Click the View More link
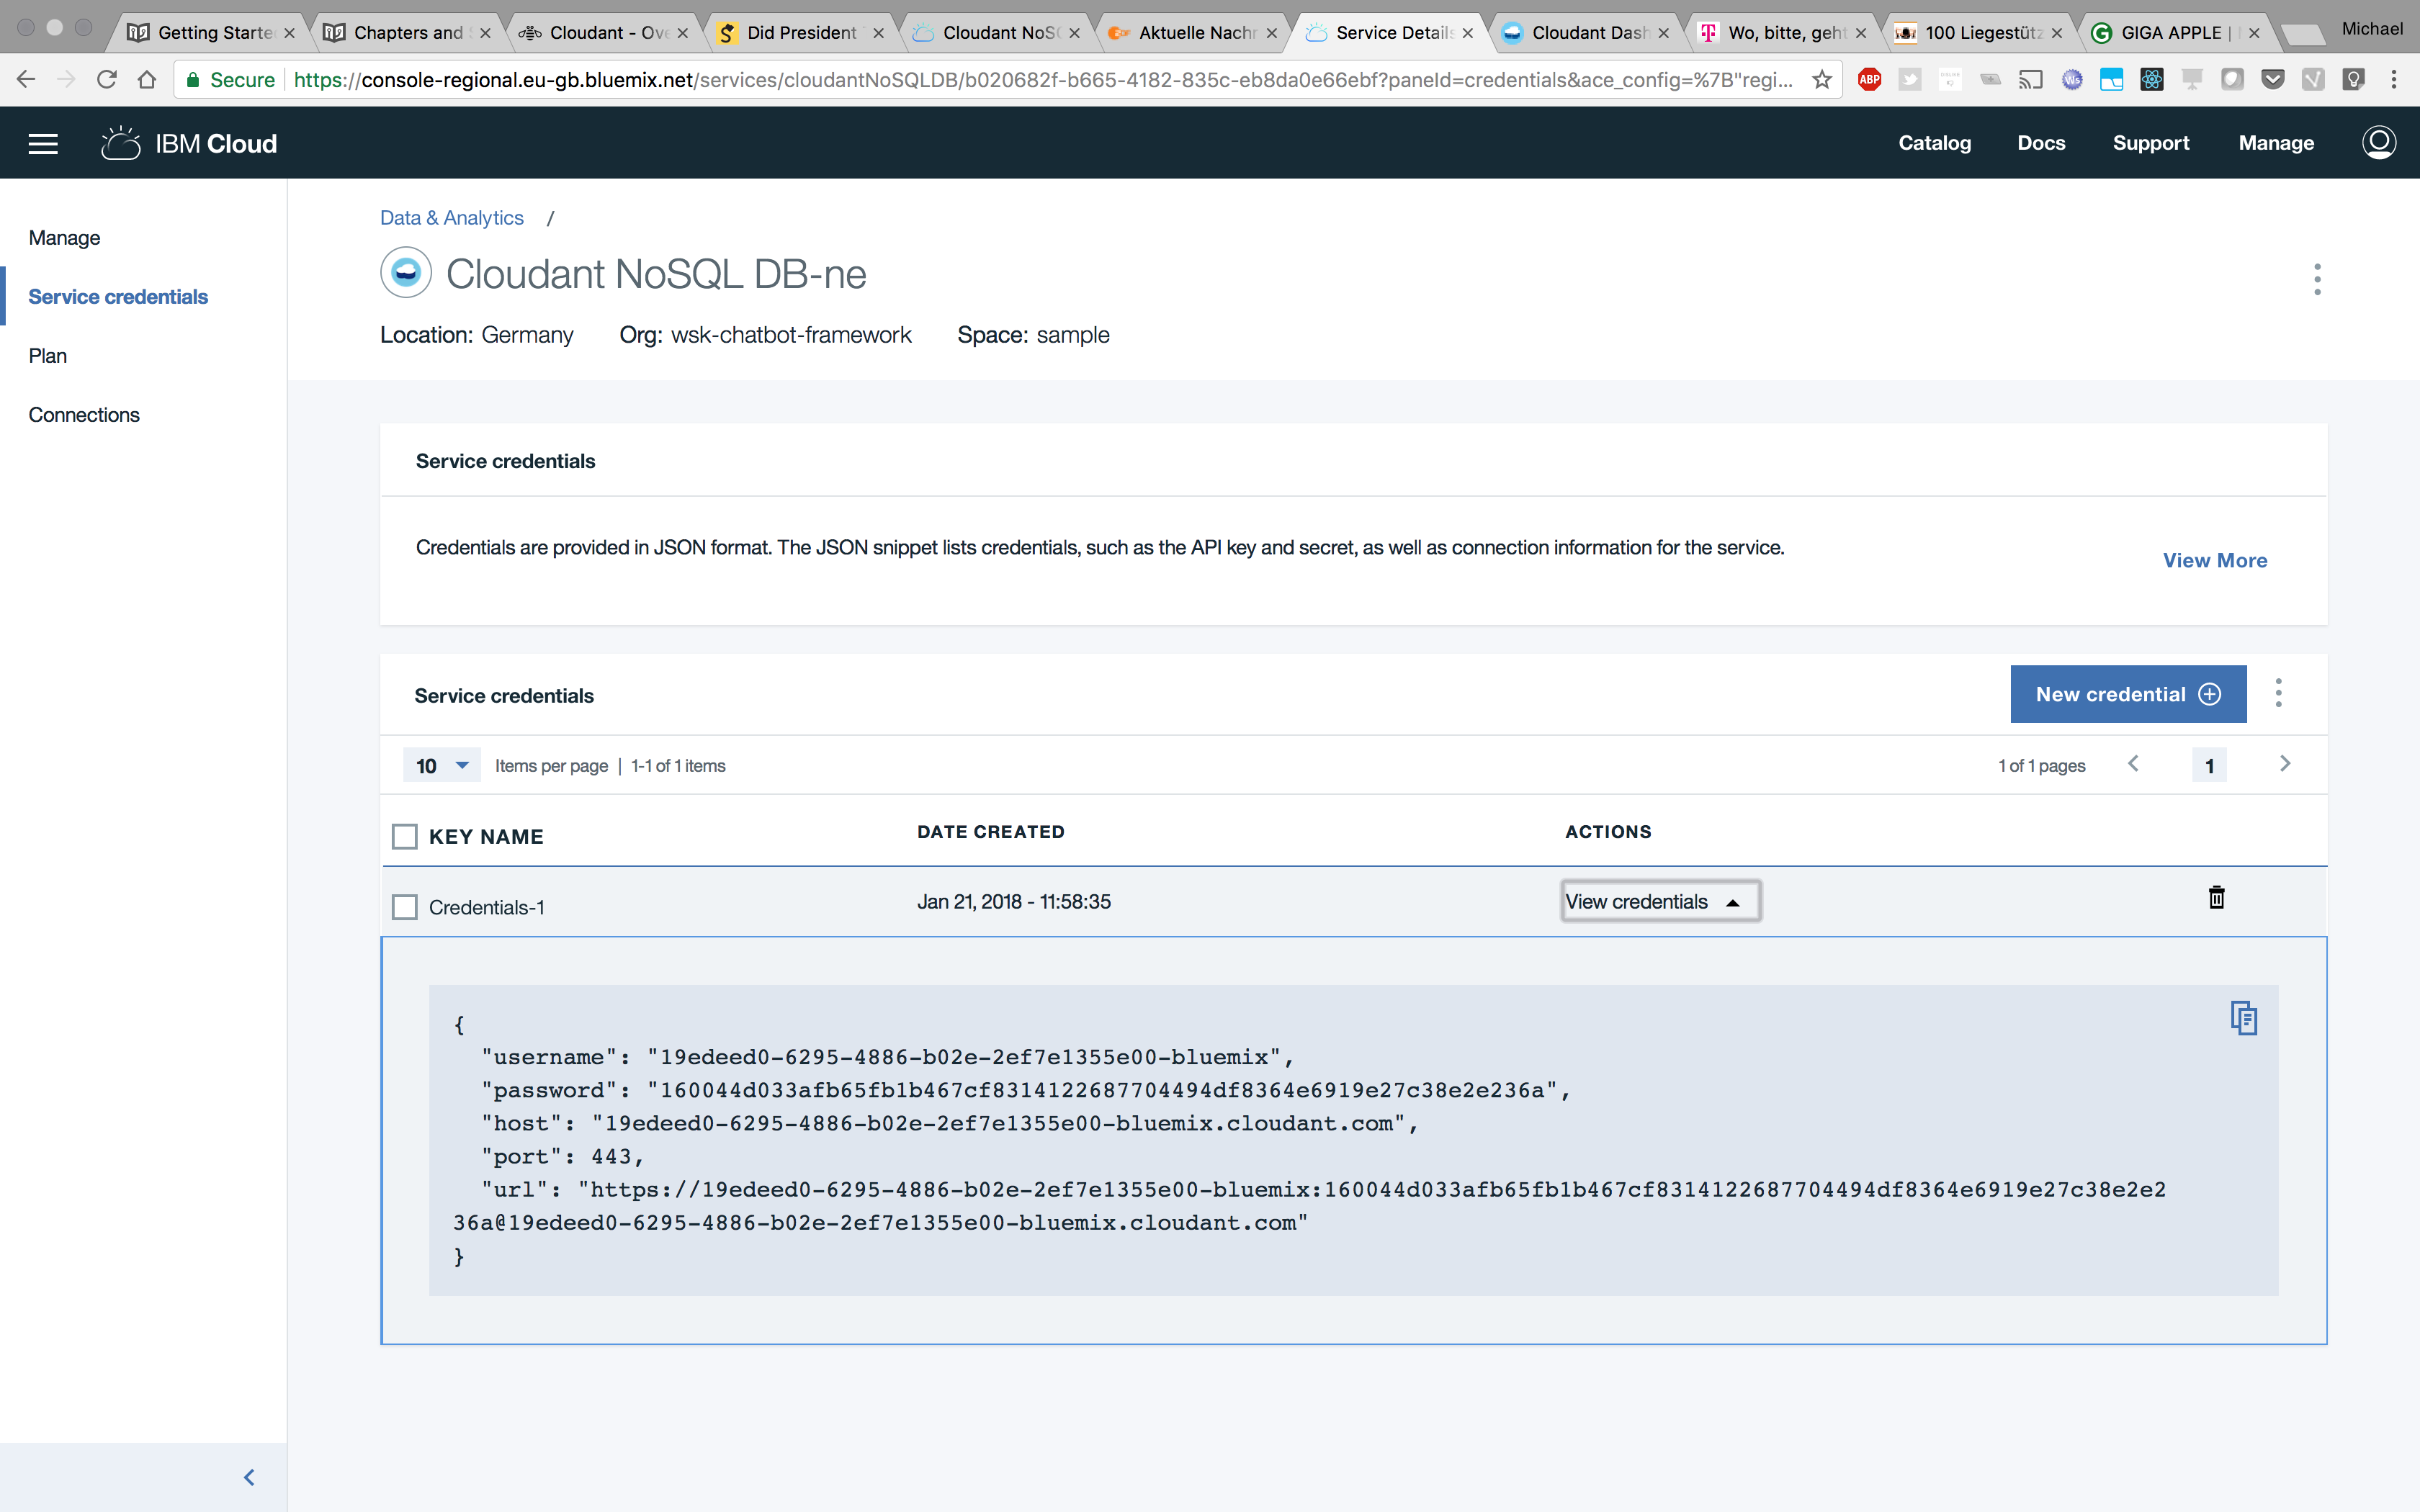2420x1512 pixels. click(x=2215, y=560)
